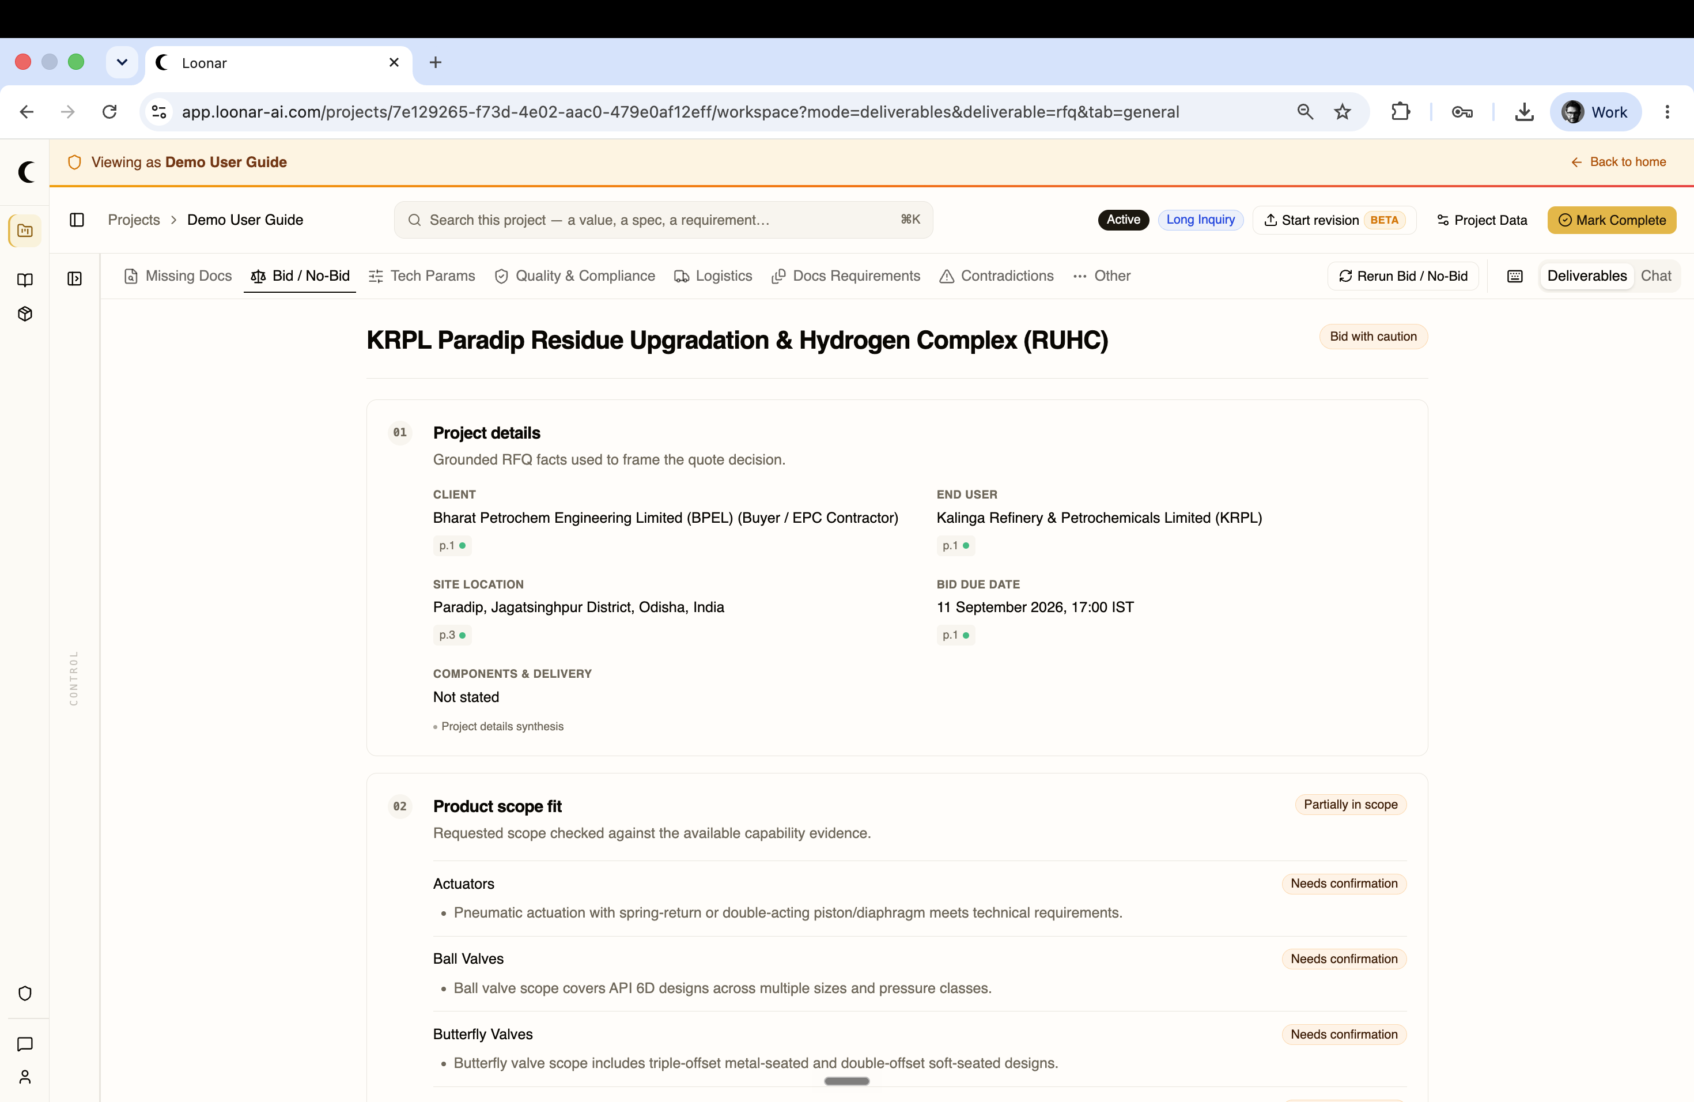This screenshot has height=1102, width=1694.
Task: Switch to the Tech Params tab
Action: [421, 275]
